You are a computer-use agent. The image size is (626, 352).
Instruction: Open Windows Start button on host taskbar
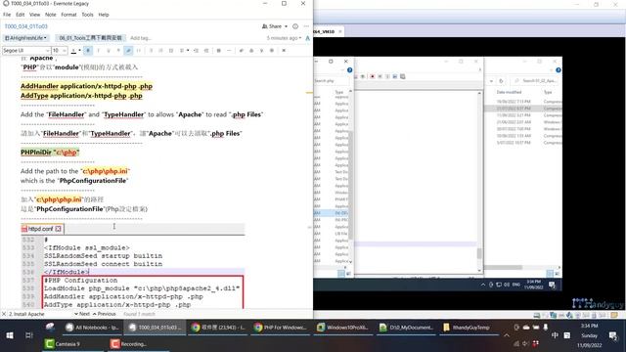pos(9,335)
